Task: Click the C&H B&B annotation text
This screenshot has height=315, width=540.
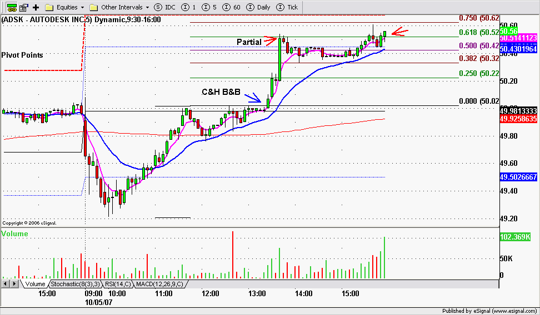Action: point(221,92)
